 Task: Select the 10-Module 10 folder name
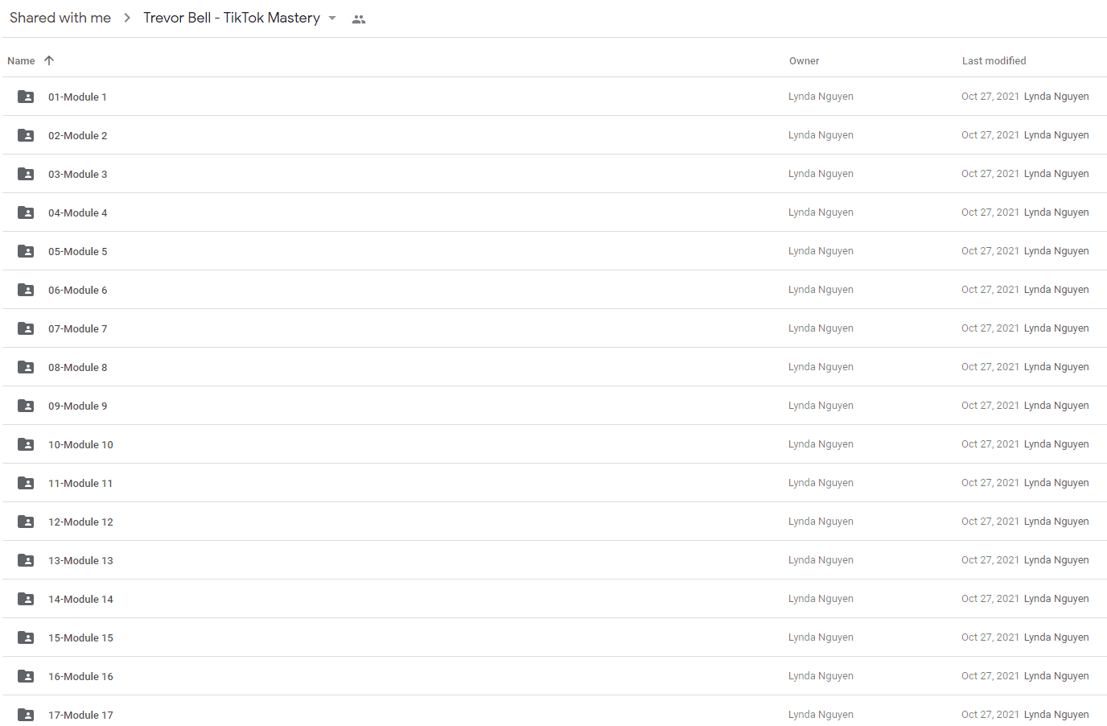pos(80,445)
